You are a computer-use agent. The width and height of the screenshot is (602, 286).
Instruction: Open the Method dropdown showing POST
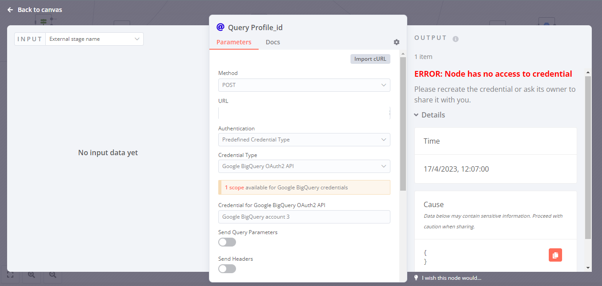pyautogui.click(x=304, y=85)
